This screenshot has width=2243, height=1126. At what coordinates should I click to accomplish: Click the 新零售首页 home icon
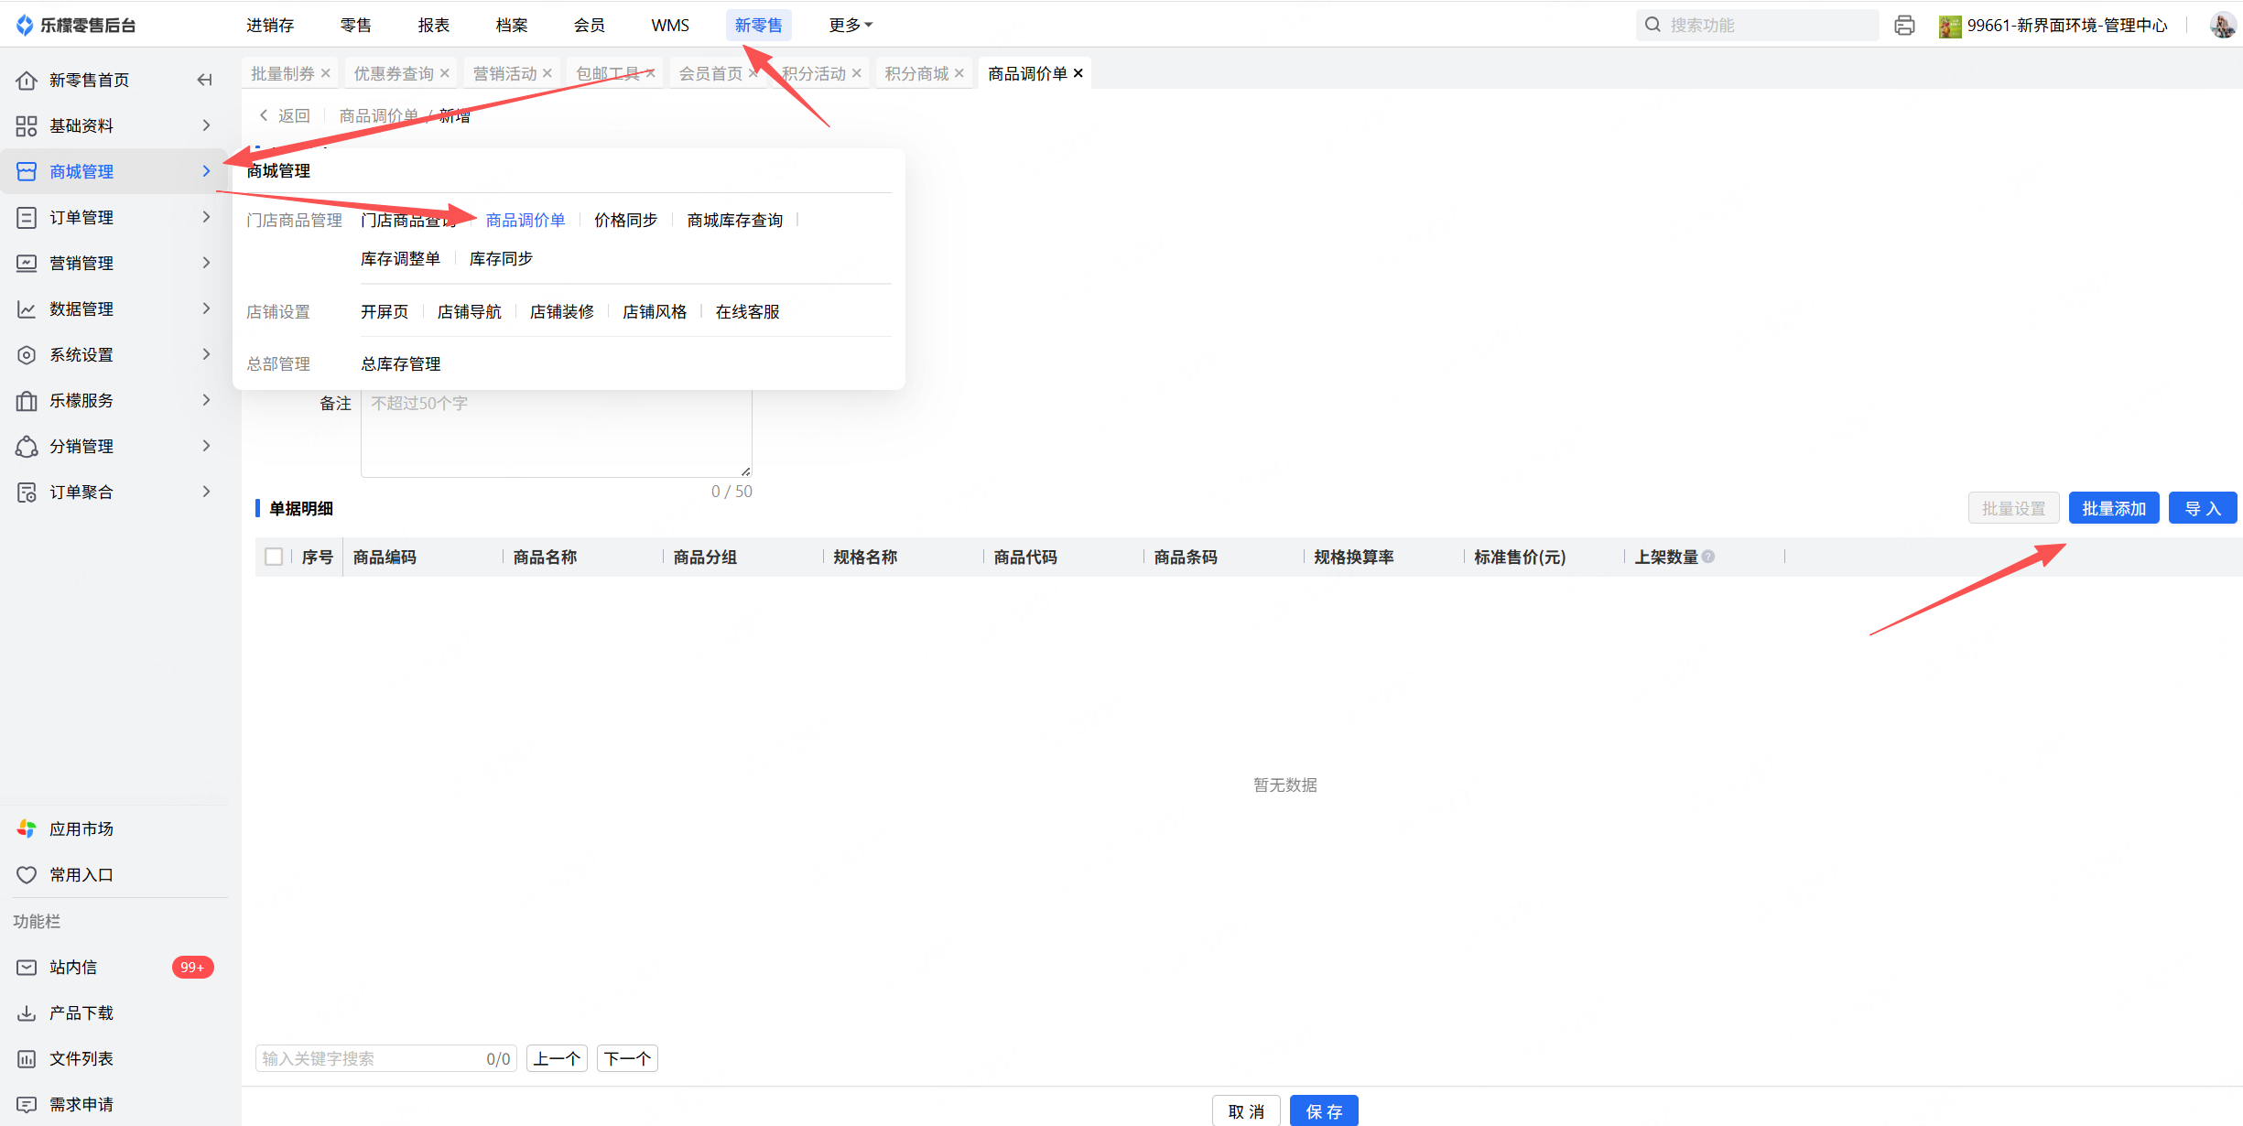coord(27,81)
